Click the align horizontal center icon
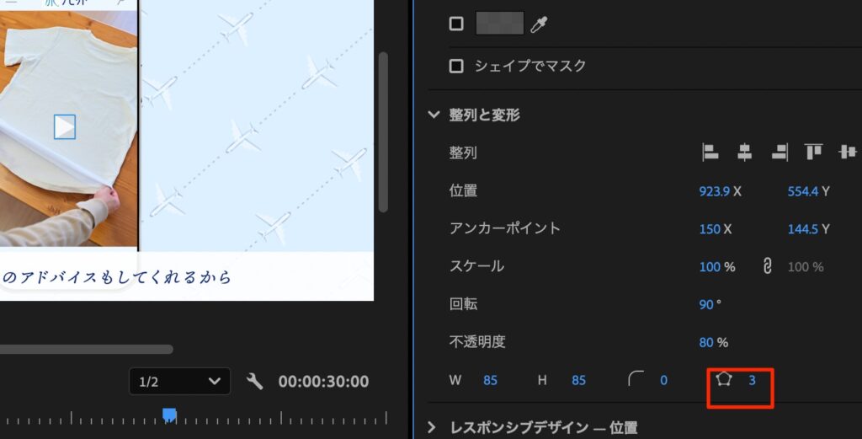This screenshot has height=439, width=862. (x=744, y=153)
